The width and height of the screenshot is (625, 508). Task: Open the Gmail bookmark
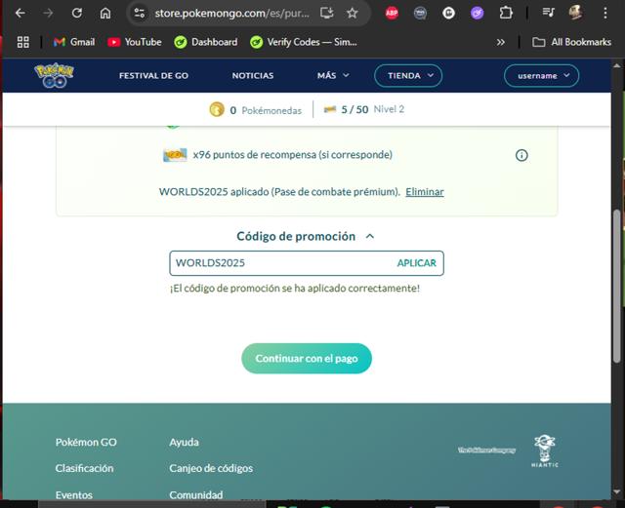click(74, 42)
